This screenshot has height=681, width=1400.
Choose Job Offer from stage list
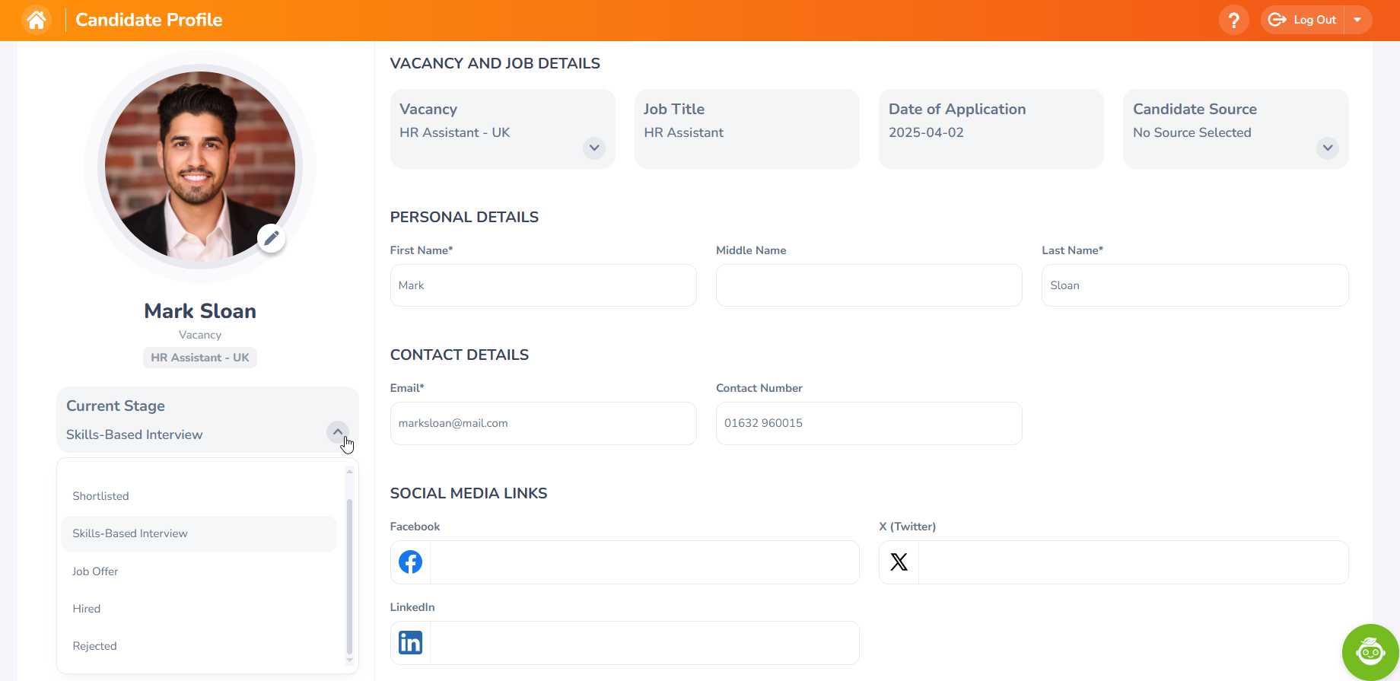pyautogui.click(x=96, y=571)
